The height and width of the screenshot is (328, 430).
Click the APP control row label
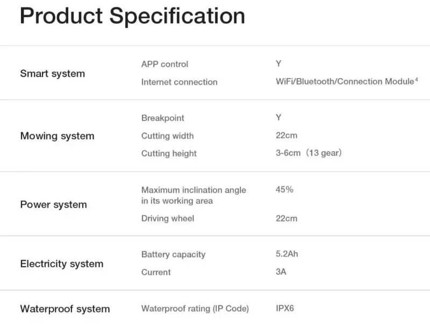pyautogui.click(x=164, y=64)
